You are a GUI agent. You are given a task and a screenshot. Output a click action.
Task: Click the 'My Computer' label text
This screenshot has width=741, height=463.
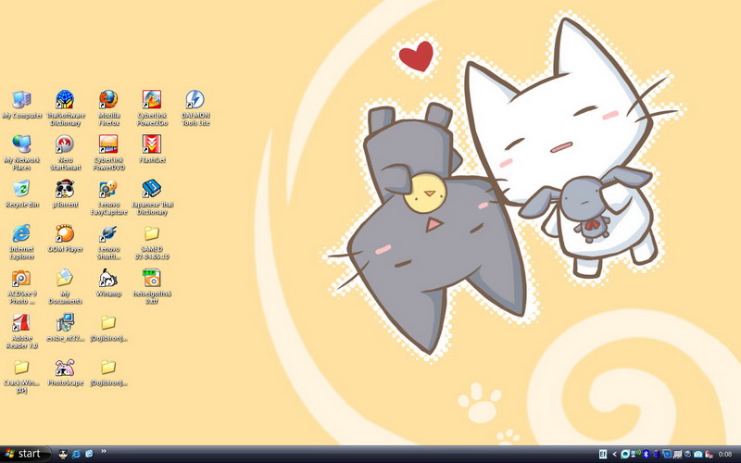[x=22, y=116]
